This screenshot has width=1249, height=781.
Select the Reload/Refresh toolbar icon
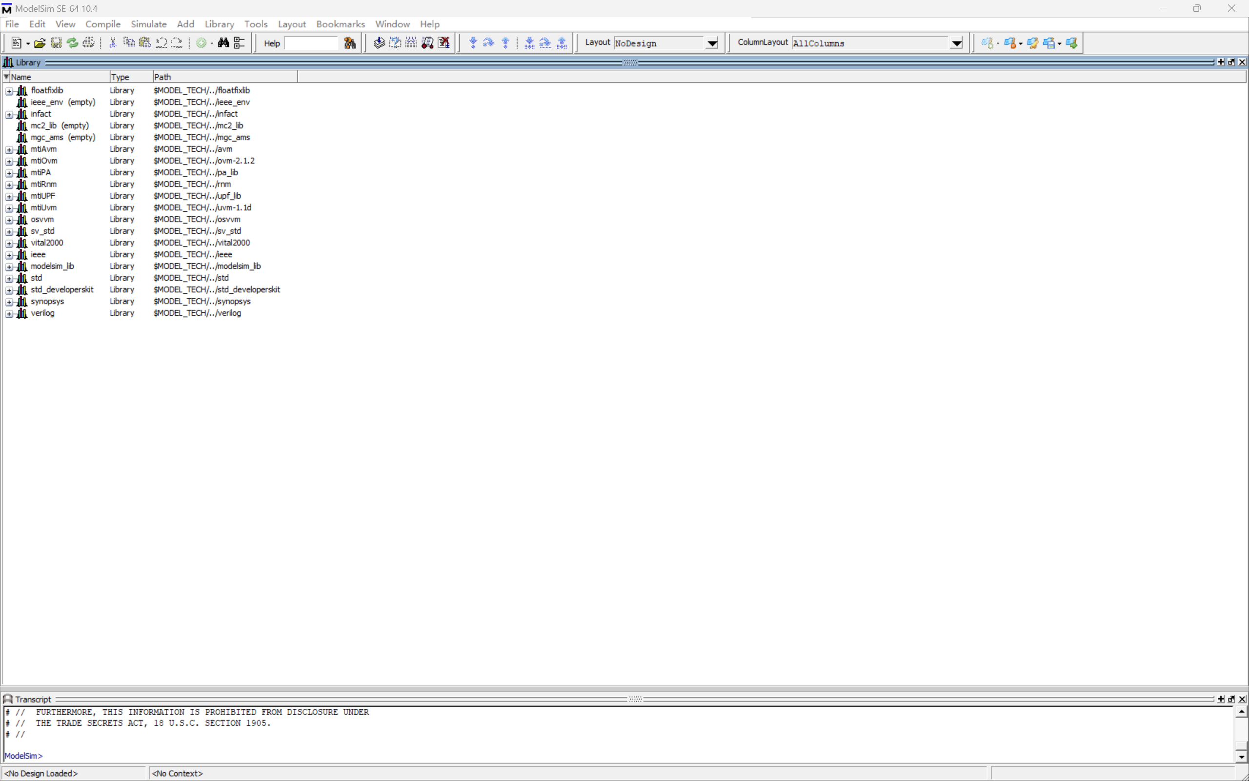point(72,43)
